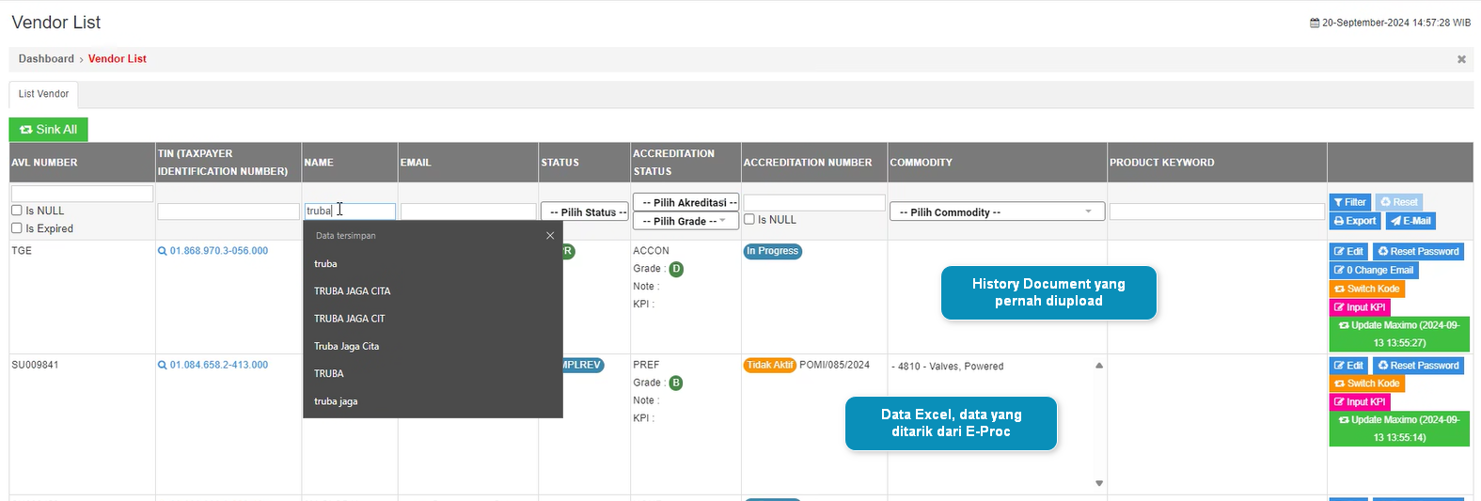Go to Dashboard in breadcrumb
The image size is (1481, 501).
46,58
